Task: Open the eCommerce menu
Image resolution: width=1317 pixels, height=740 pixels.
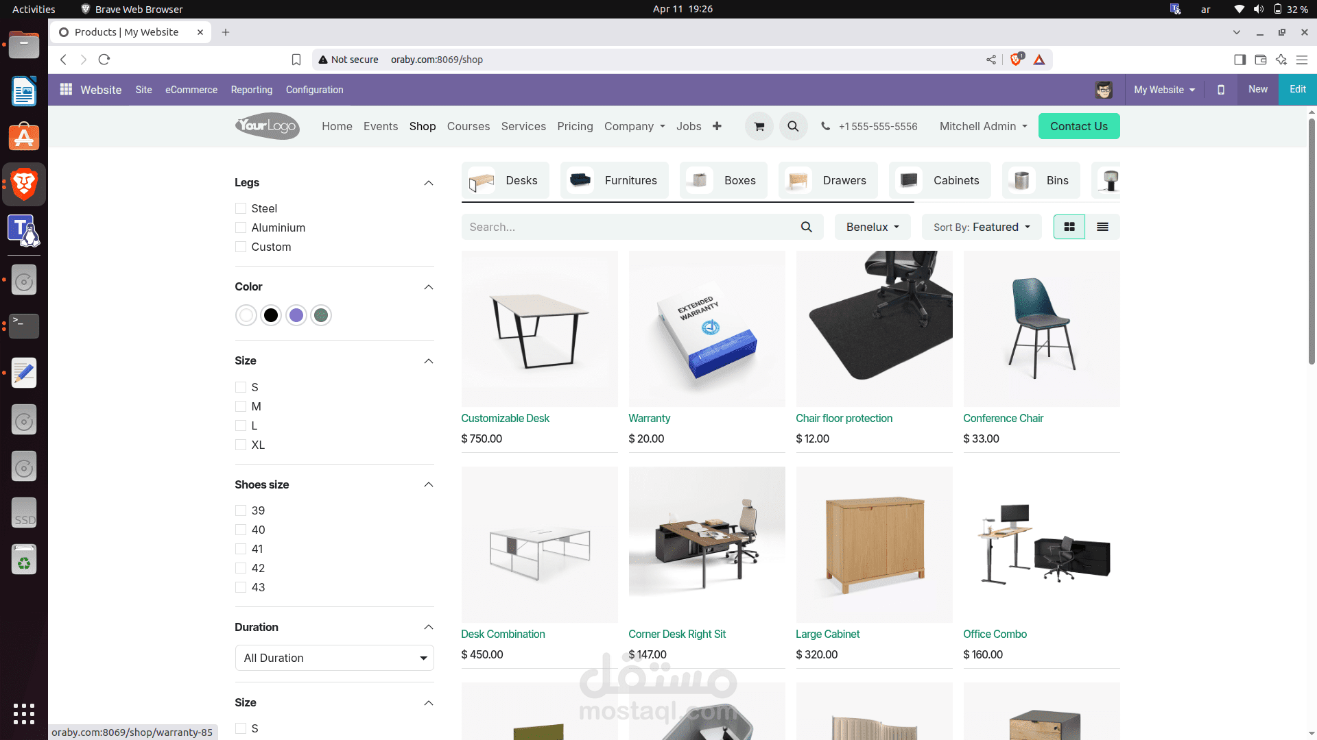Action: [x=191, y=90]
